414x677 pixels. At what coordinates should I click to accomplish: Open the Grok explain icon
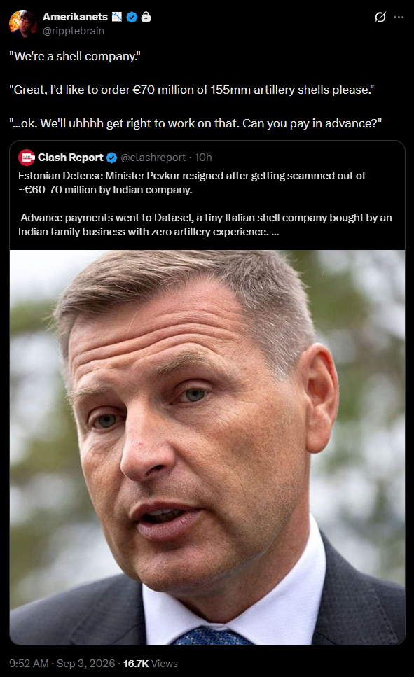point(380,18)
